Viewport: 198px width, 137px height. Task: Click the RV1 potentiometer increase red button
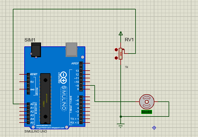point(116,50)
